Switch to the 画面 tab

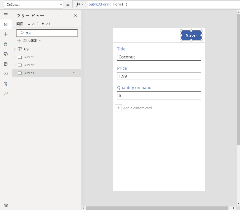tap(20, 24)
